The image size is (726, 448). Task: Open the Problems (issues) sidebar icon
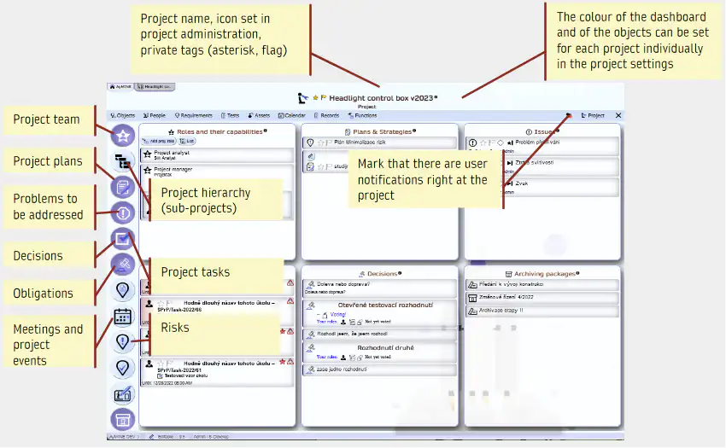coord(123,213)
